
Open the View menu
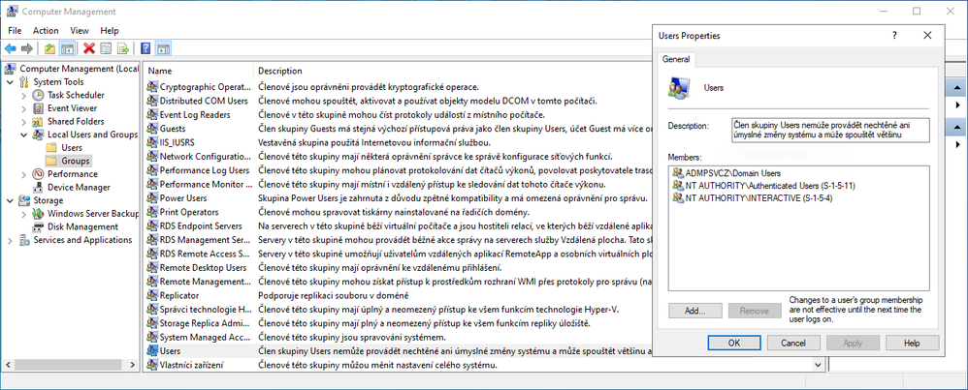[x=79, y=30]
